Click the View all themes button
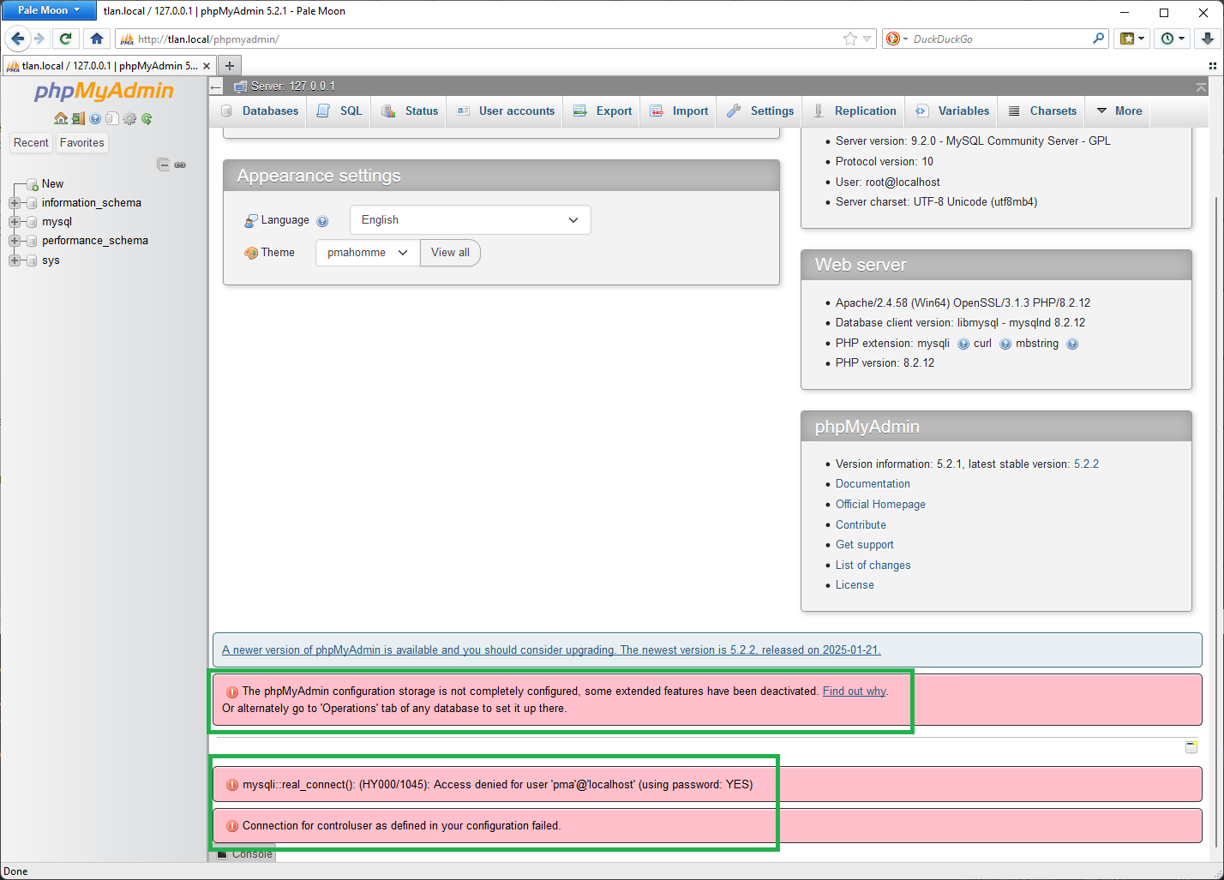 coord(450,253)
